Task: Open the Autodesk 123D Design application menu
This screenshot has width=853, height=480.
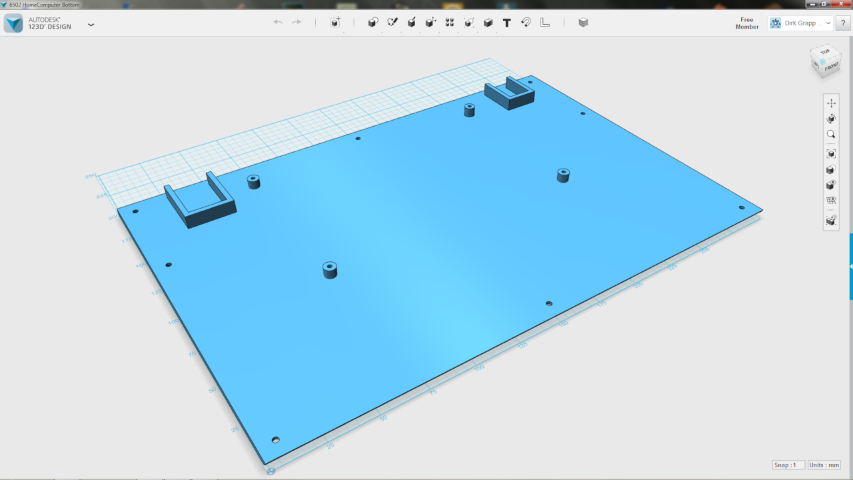Action: click(91, 25)
